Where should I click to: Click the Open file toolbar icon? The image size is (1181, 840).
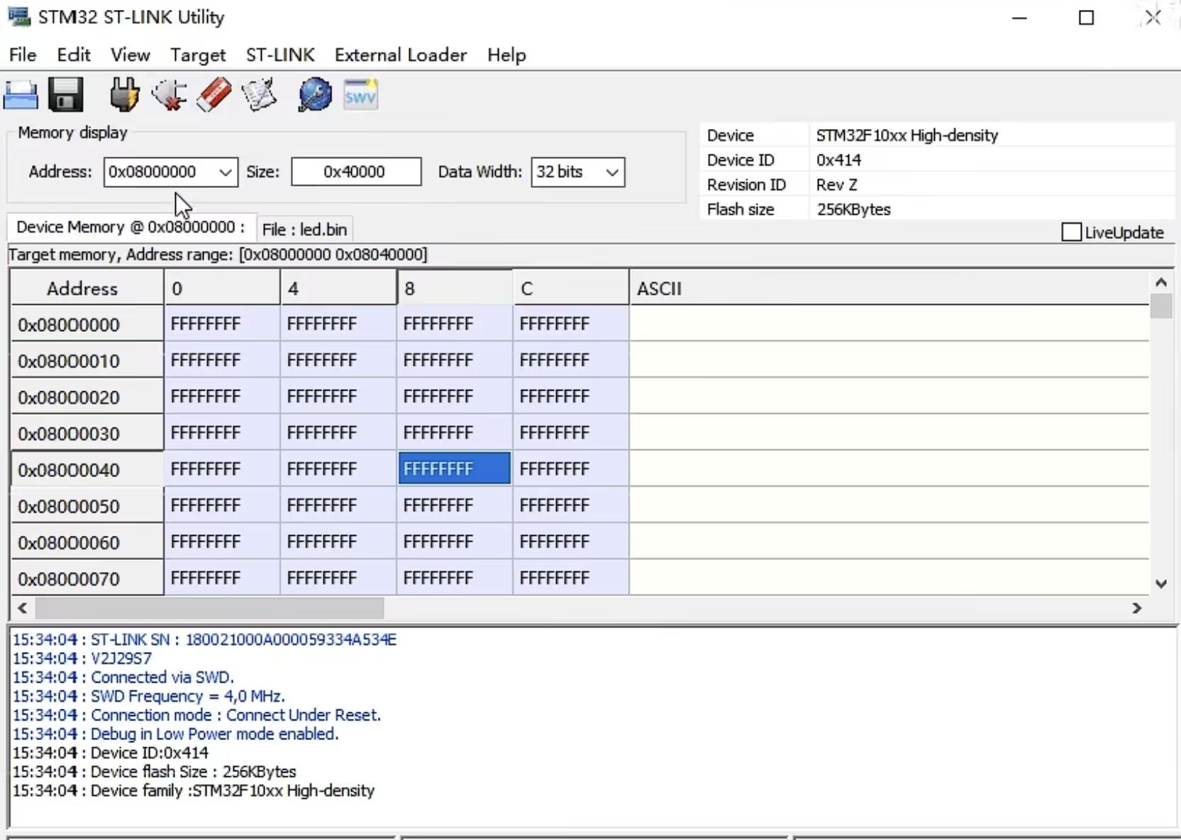(21, 95)
